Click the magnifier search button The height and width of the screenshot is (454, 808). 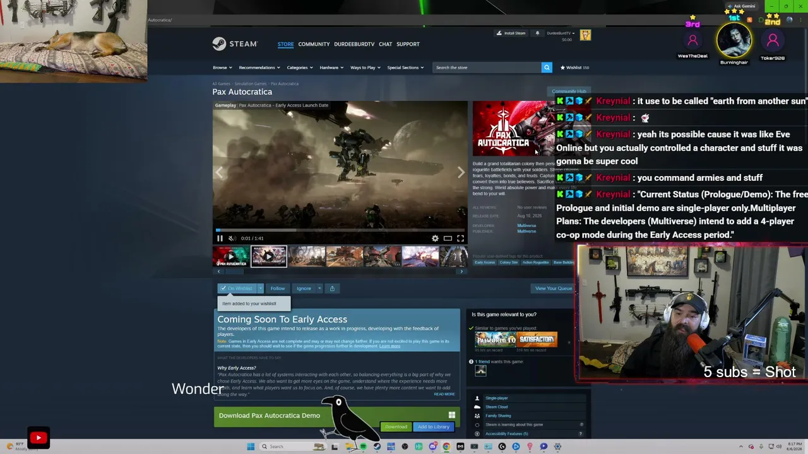(547, 67)
